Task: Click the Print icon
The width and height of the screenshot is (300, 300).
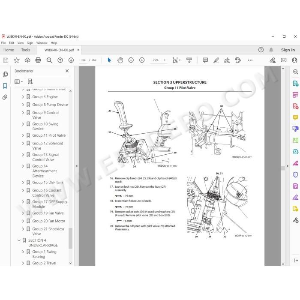Action: pyautogui.click(x=38, y=60)
